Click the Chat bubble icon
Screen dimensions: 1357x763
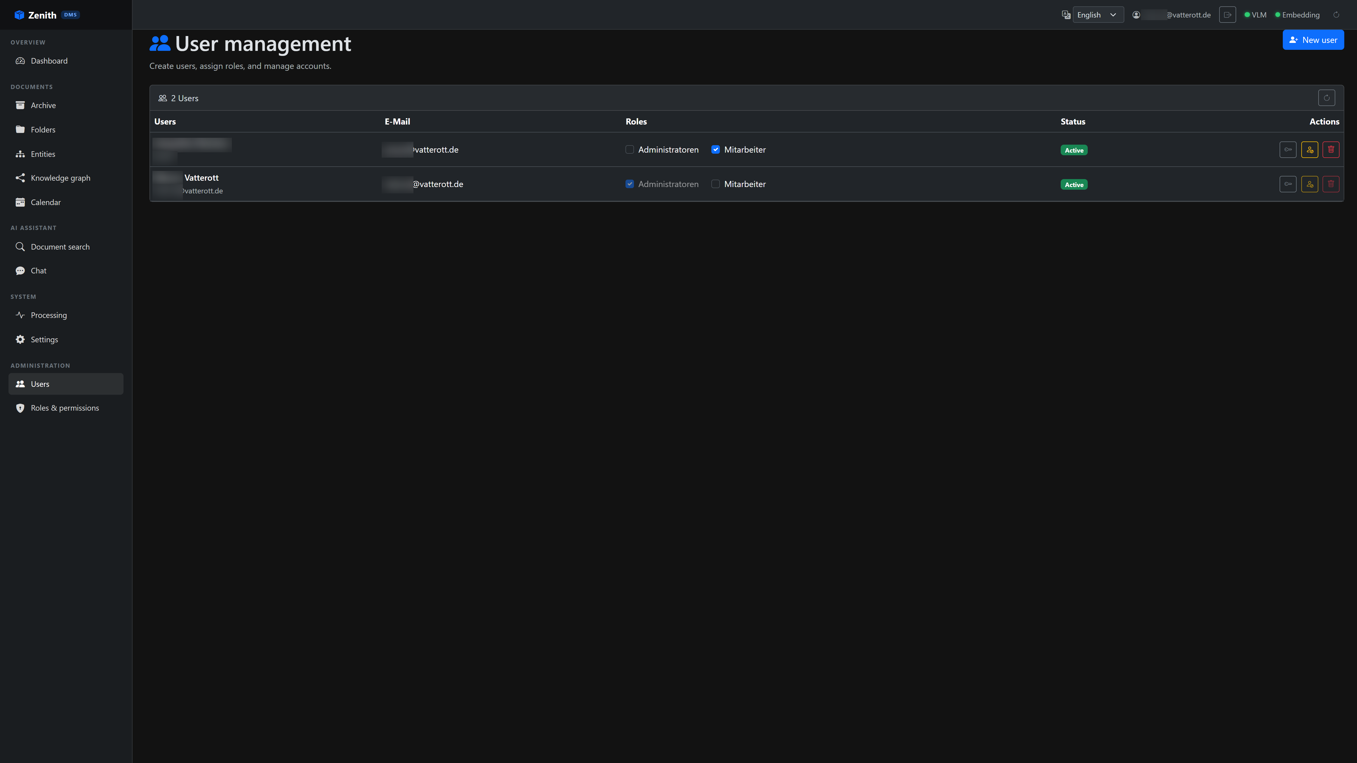point(20,271)
